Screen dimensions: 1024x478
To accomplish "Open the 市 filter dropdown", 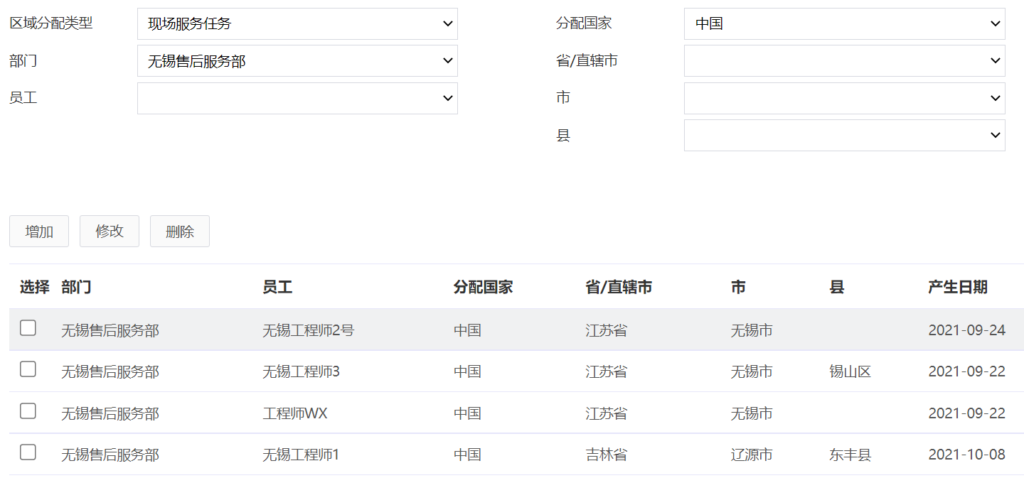I will (x=844, y=99).
